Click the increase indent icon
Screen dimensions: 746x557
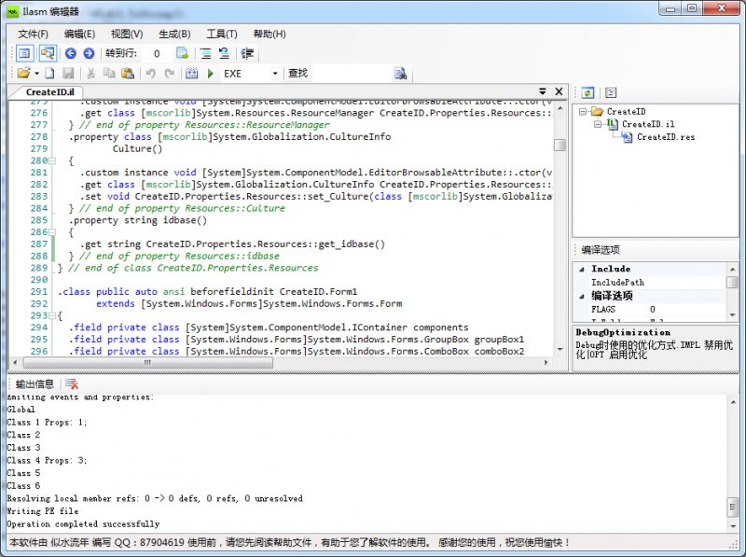pyautogui.click(x=205, y=53)
